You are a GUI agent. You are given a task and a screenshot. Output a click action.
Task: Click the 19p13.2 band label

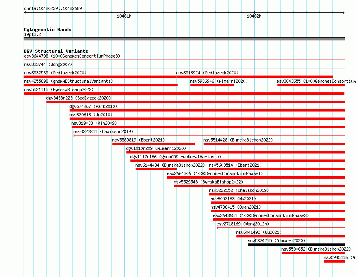(x=32, y=34)
